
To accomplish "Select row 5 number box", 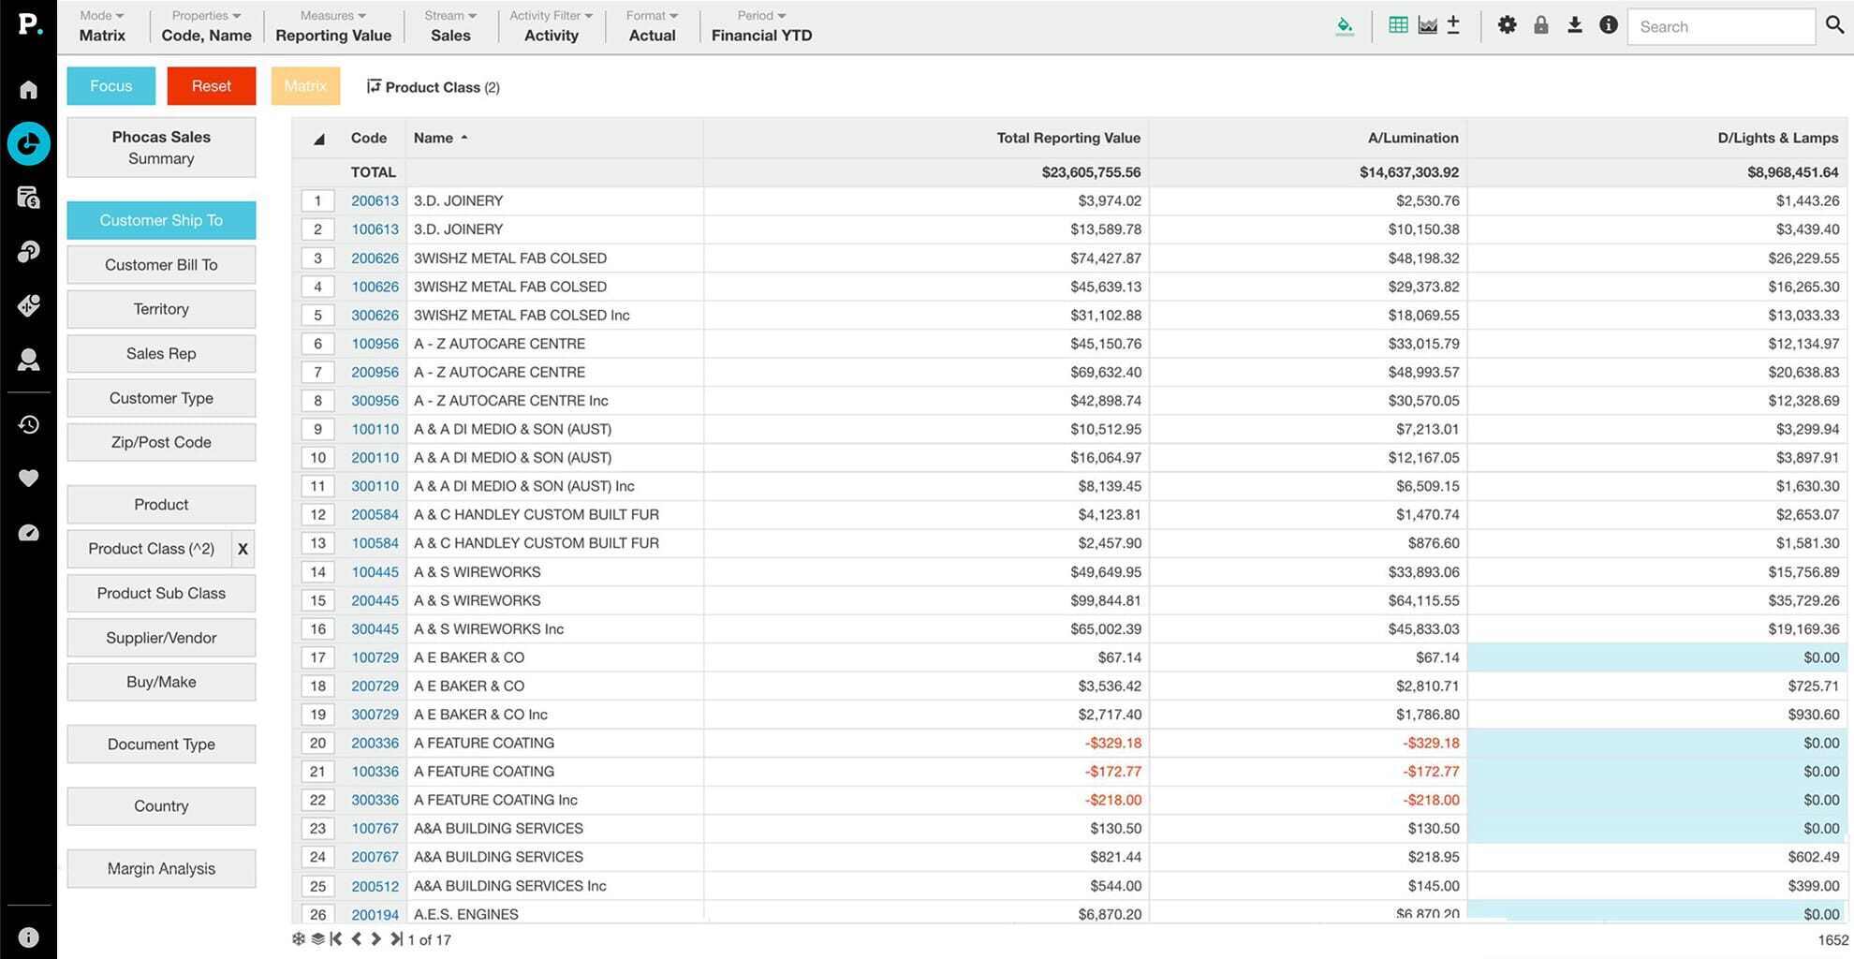I will tap(317, 316).
